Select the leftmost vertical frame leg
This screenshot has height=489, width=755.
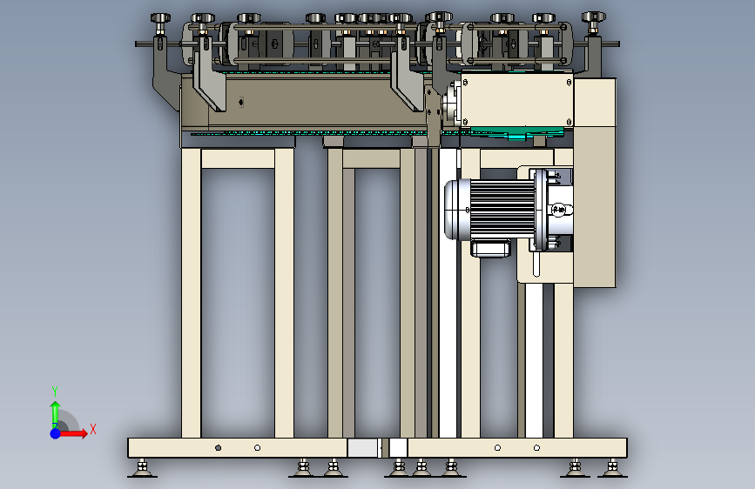click(x=192, y=292)
